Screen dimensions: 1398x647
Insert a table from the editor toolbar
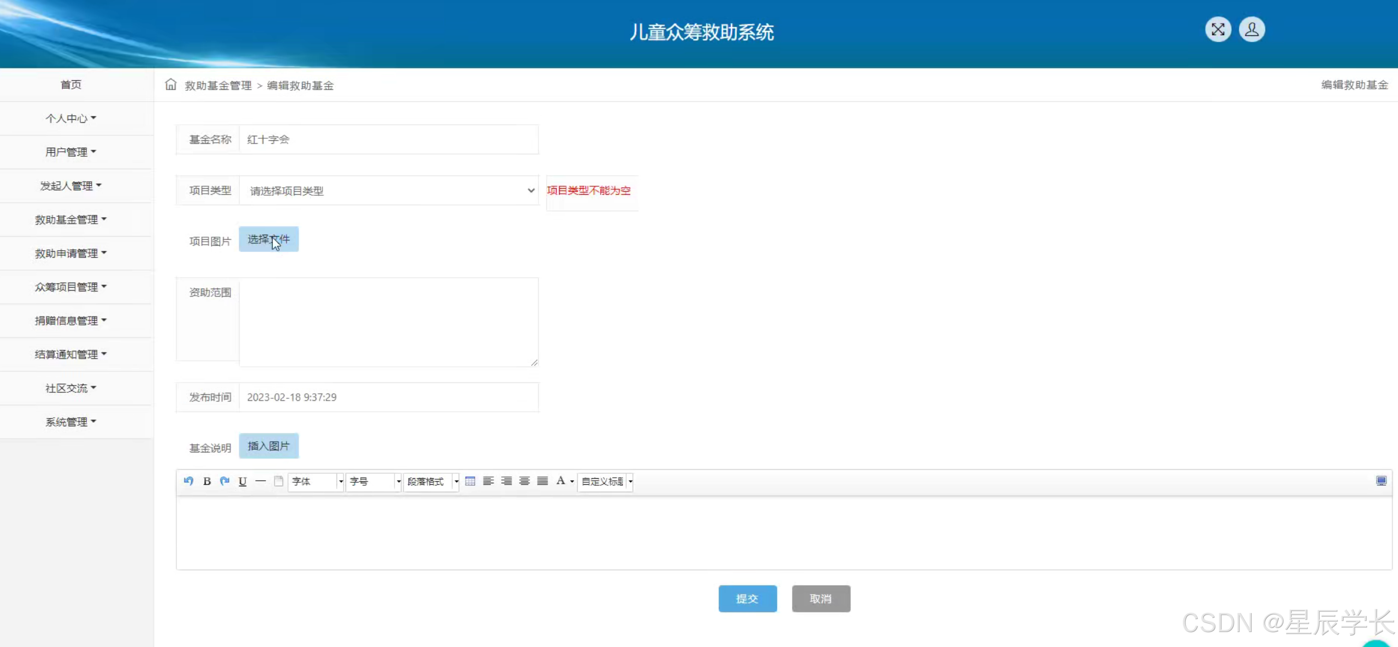[x=470, y=481]
